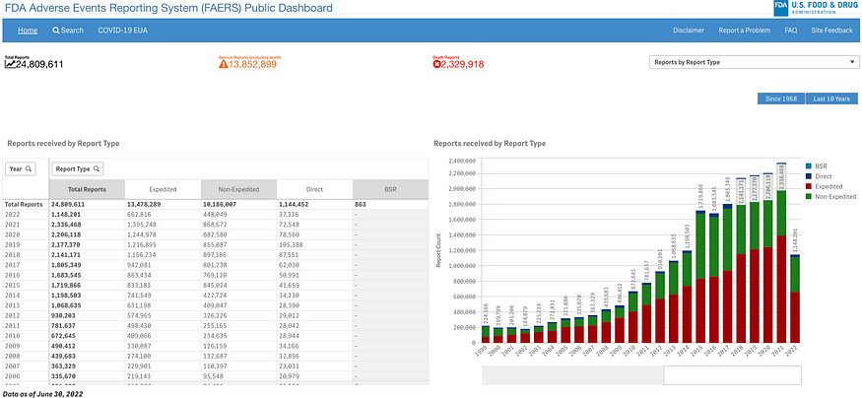The width and height of the screenshot is (862, 398).
Task: Click the Report Type filter search icon
Action: tap(97, 168)
